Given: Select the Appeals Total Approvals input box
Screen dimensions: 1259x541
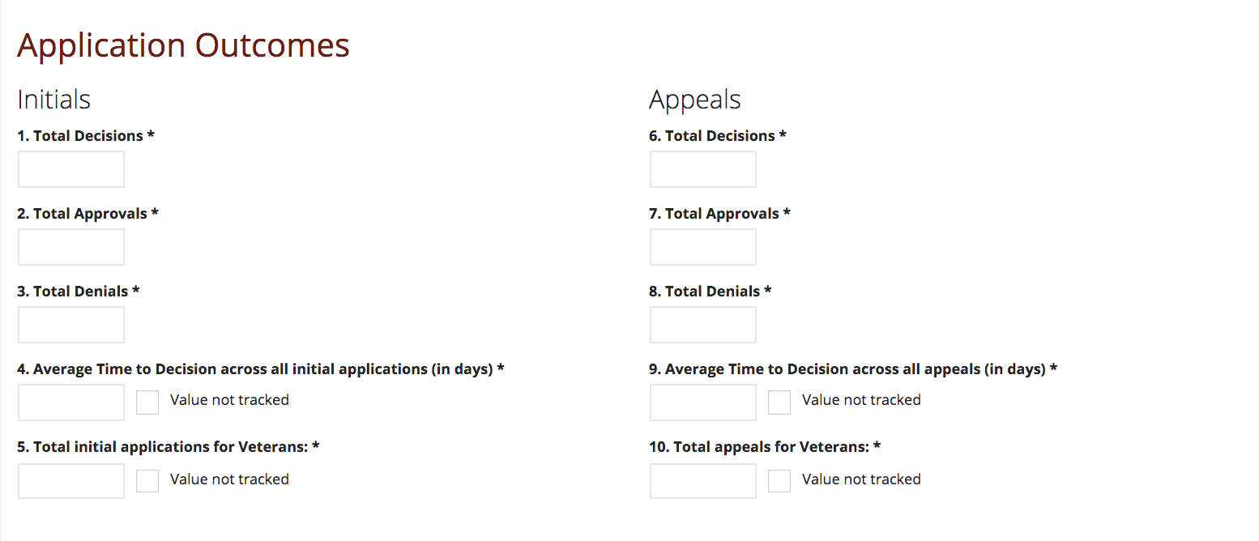Looking at the screenshot, I should click(x=703, y=247).
